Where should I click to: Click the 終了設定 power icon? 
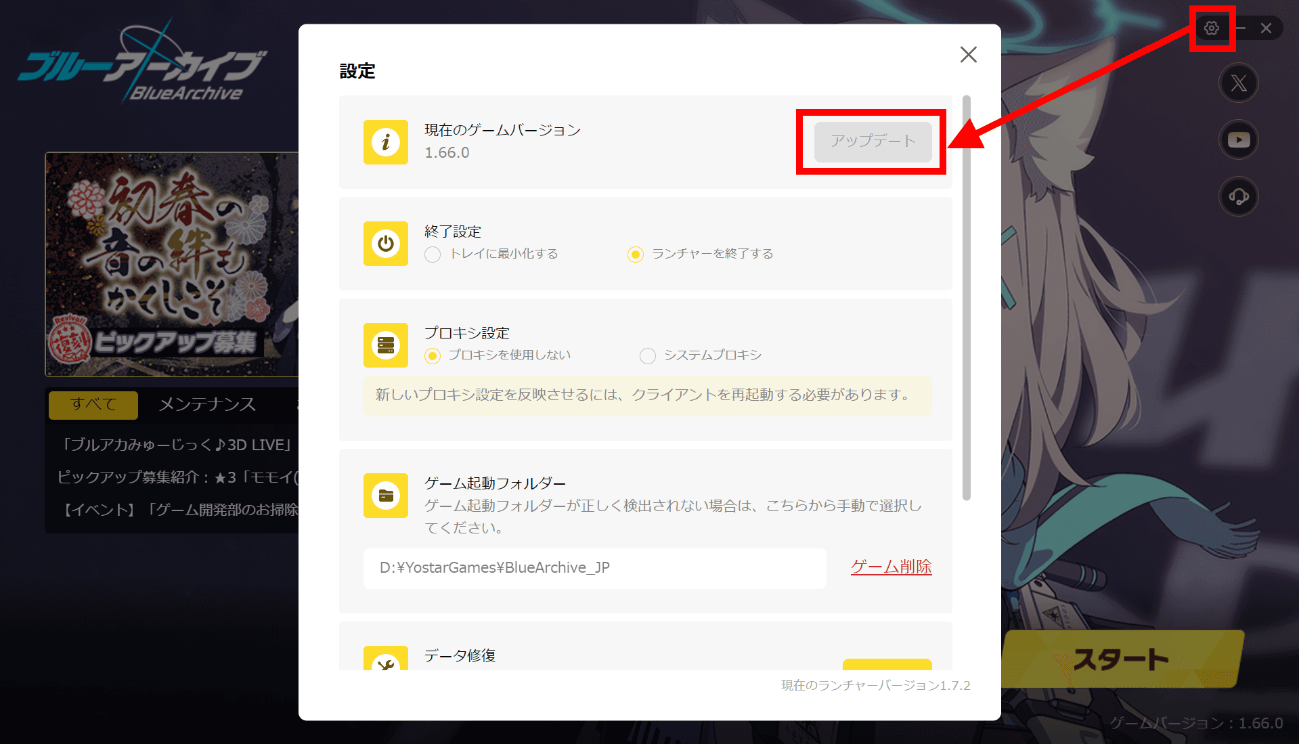coord(386,244)
